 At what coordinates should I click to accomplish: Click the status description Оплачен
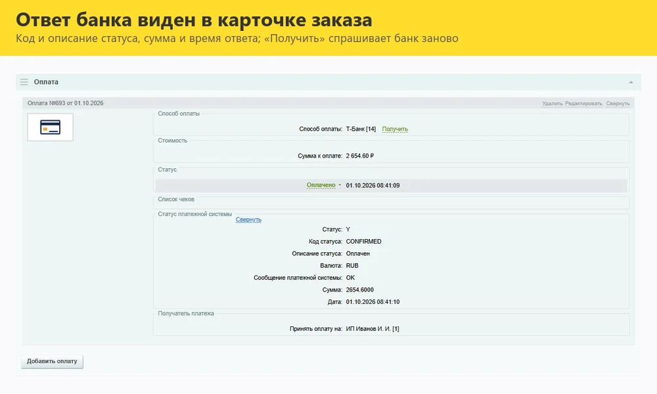(358, 253)
